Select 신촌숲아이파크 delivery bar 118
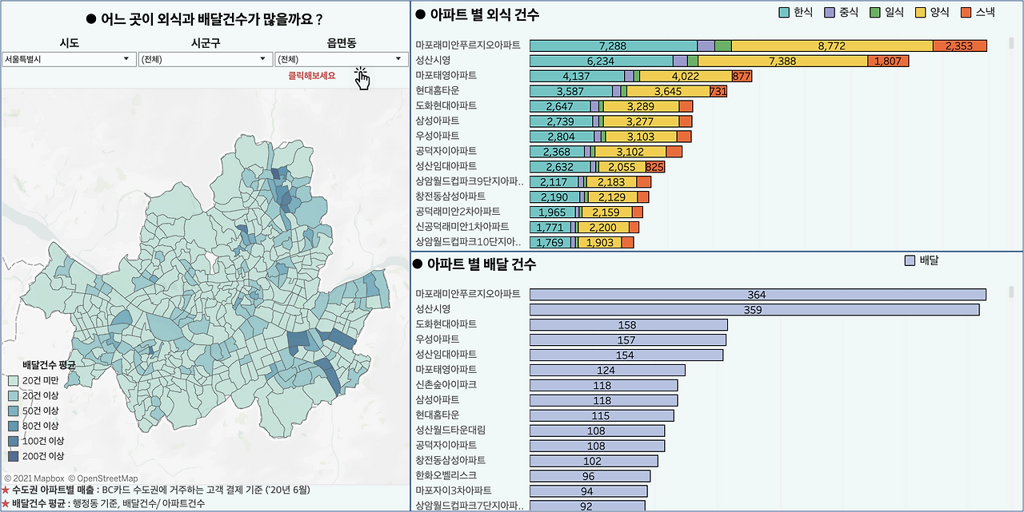 click(x=604, y=385)
